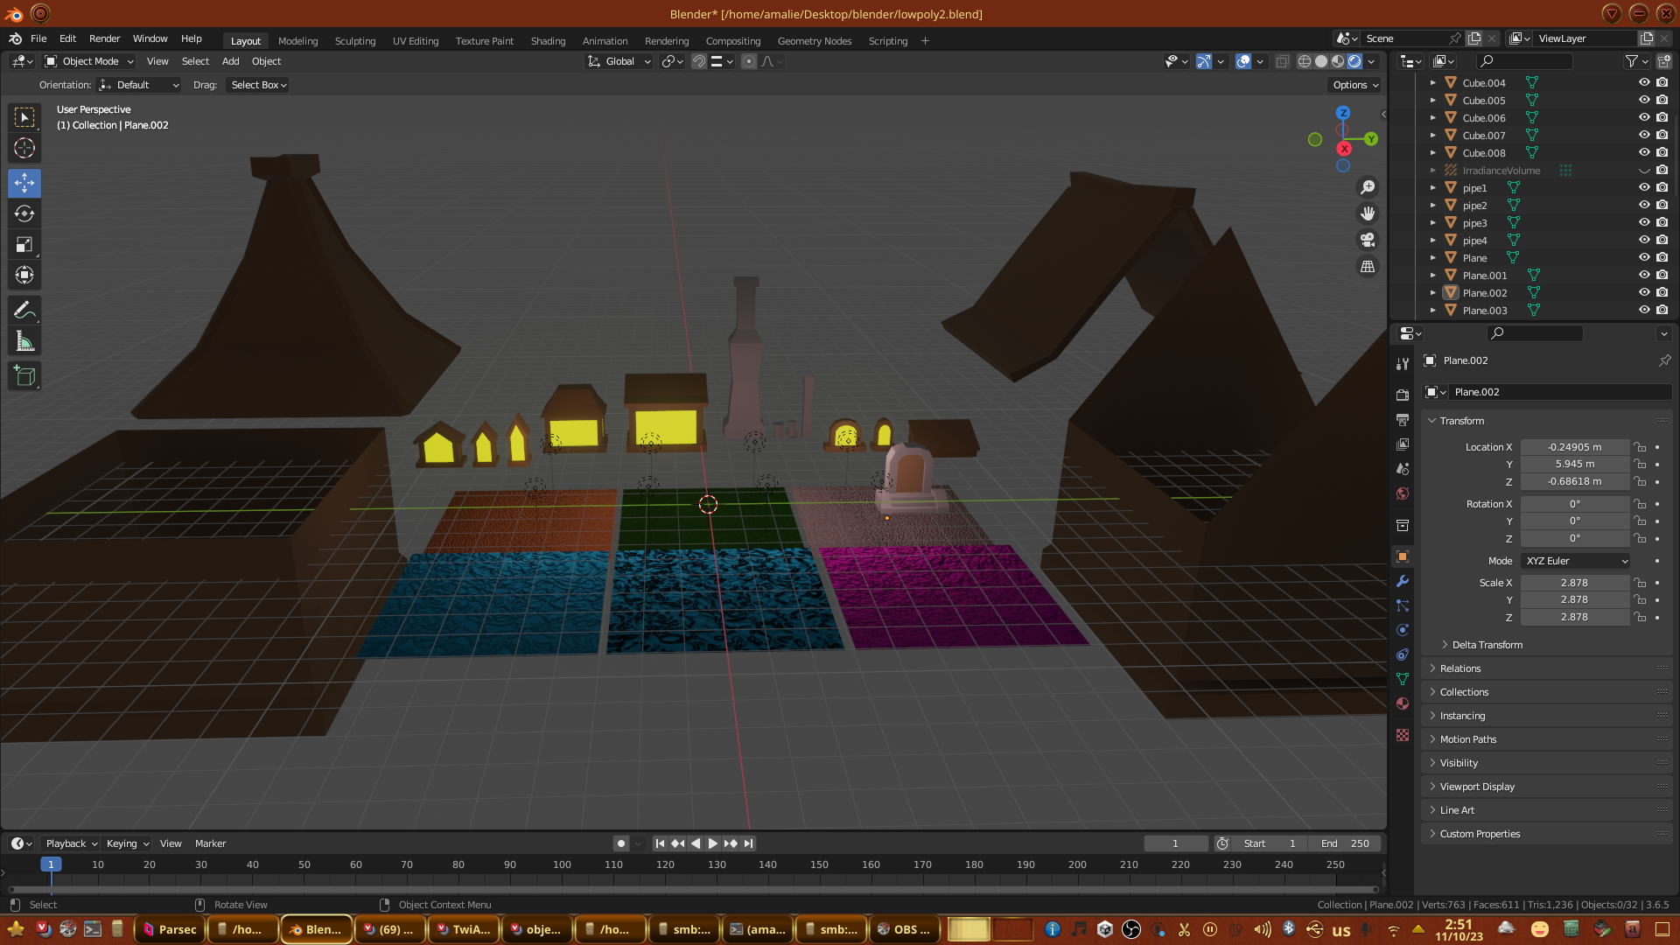Hide Cube.004 with its eye icon
This screenshot has height=945, width=1680.
point(1644,82)
